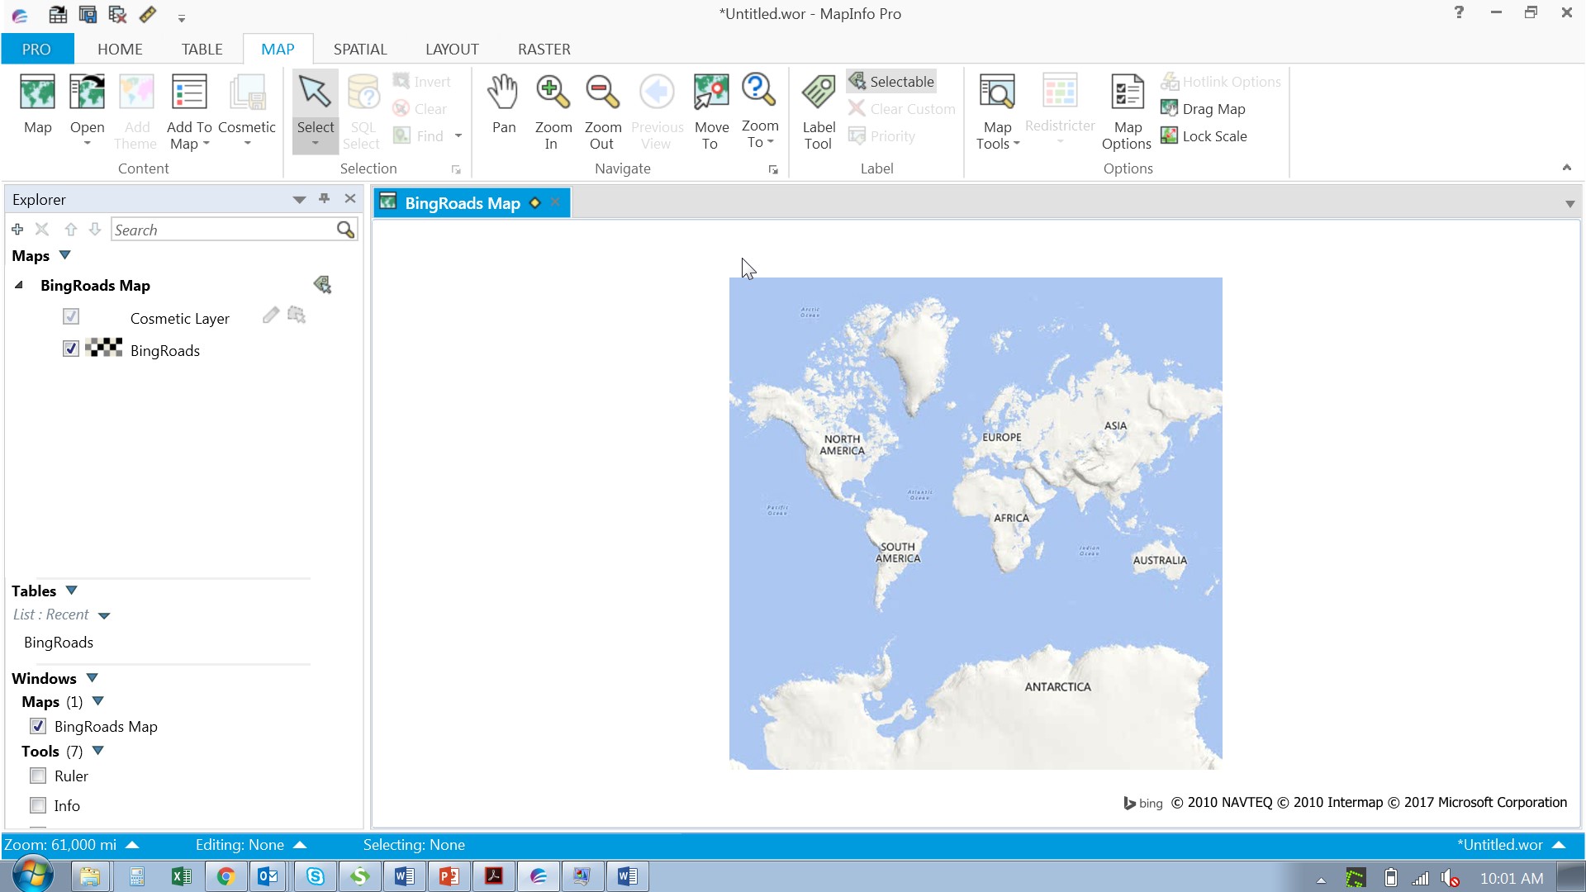Image resolution: width=1586 pixels, height=892 pixels.
Task: Enable the Ruler tool checkbox
Action: tap(38, 776)
